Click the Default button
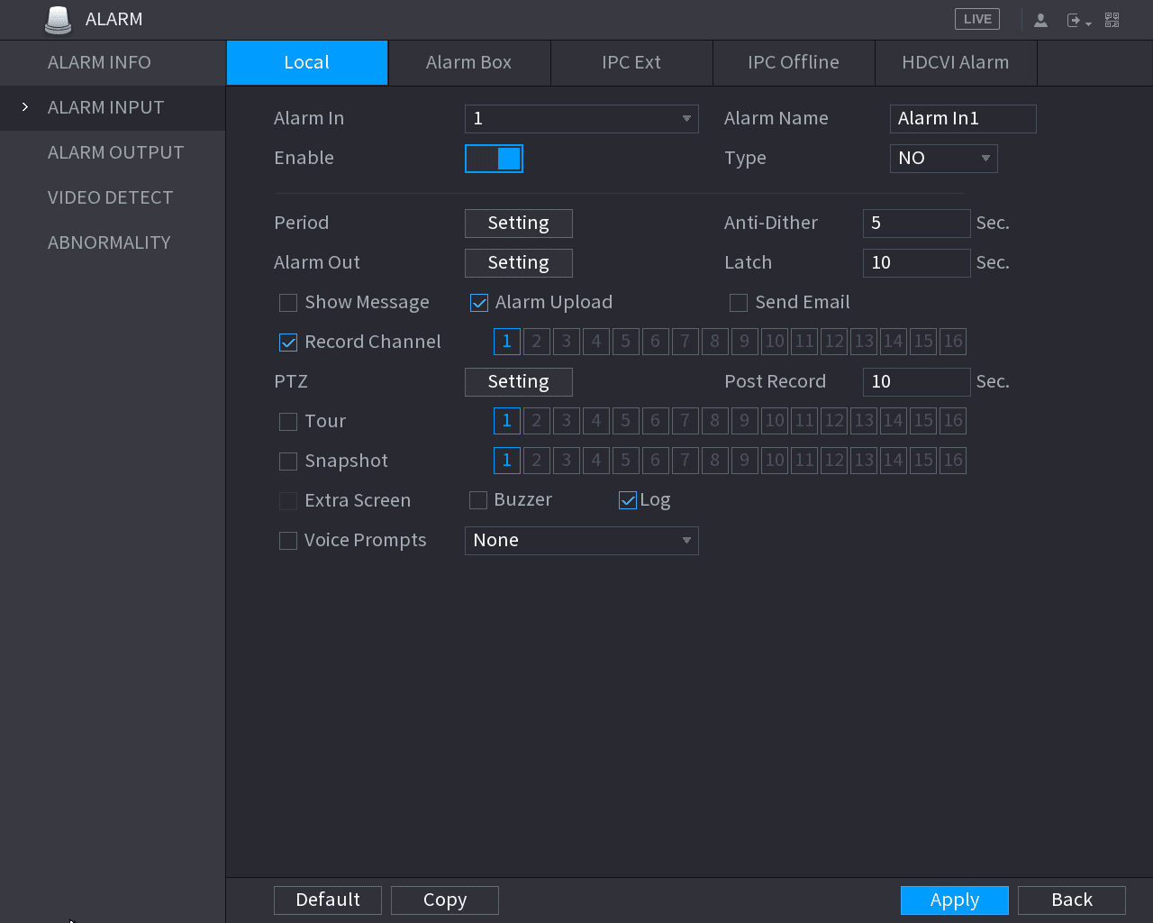The width and height of the screenshot is (1153, 923). (328, 900)
